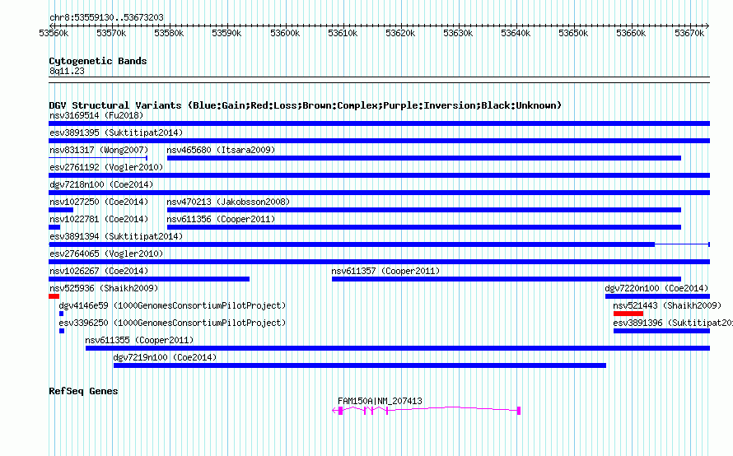
Task: Open the esv3891394 (Suktitipat2014) entry
Action: point(116,236)
